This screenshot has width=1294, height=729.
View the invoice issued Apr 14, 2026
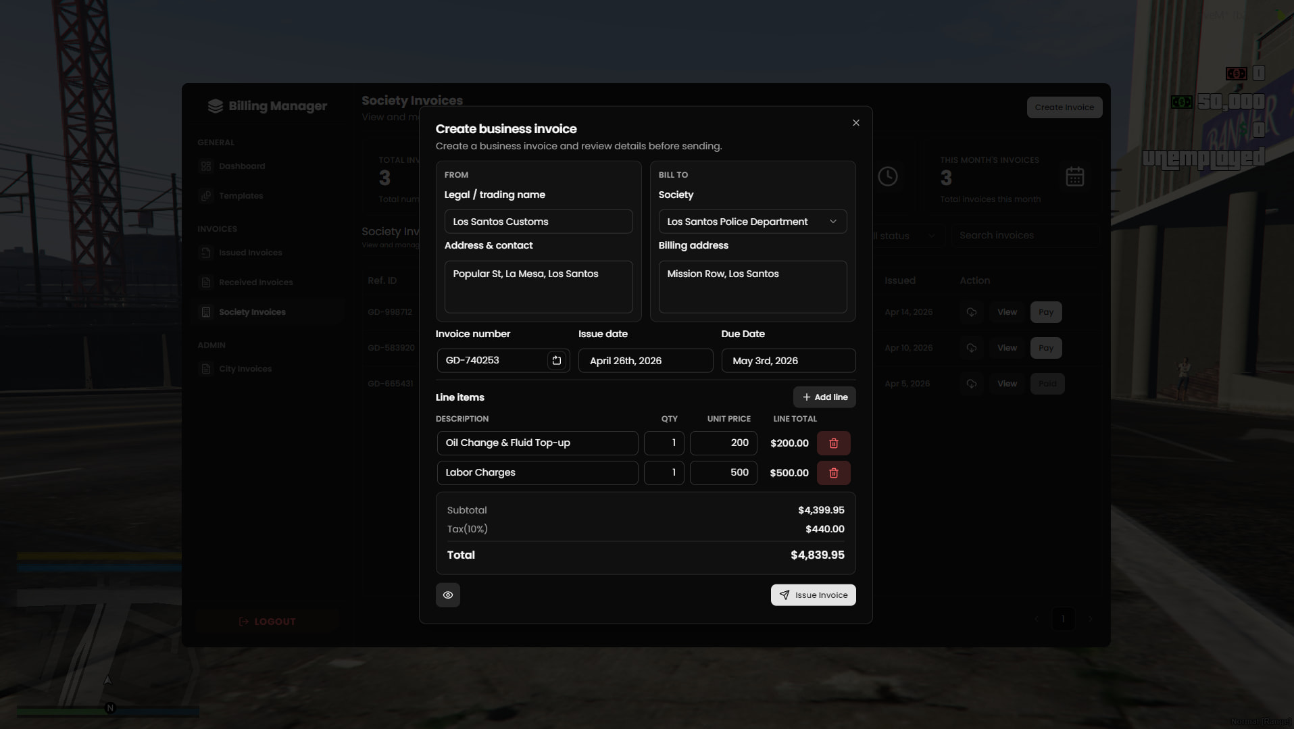pos(1007,312)
